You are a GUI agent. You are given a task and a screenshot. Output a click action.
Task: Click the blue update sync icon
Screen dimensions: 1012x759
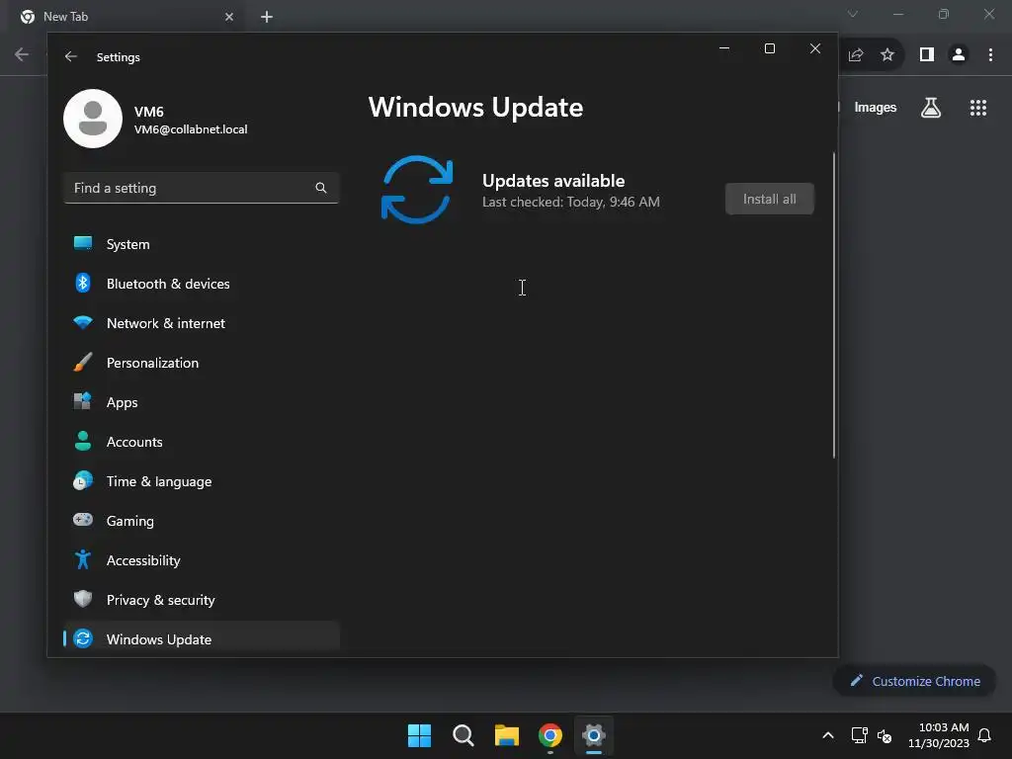coord(417,190)
